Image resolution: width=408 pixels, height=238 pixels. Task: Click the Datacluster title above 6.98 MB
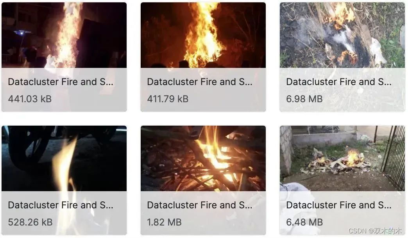[x=339, y=82]
